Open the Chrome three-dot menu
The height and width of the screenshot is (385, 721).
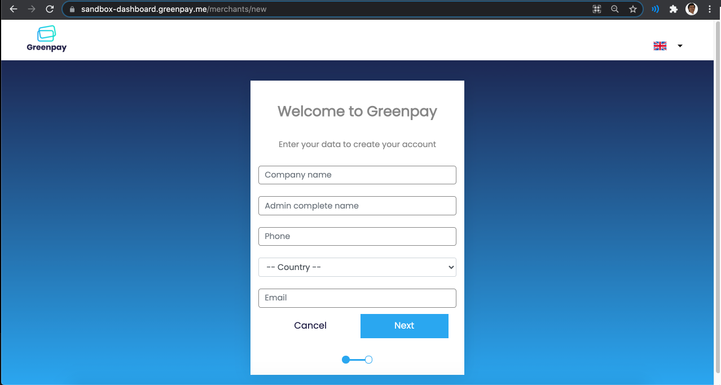[x=710, y=9]
